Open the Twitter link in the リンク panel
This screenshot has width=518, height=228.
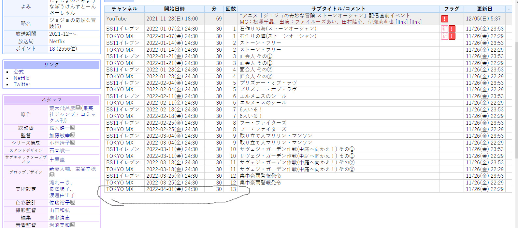(x=22, y=84)
